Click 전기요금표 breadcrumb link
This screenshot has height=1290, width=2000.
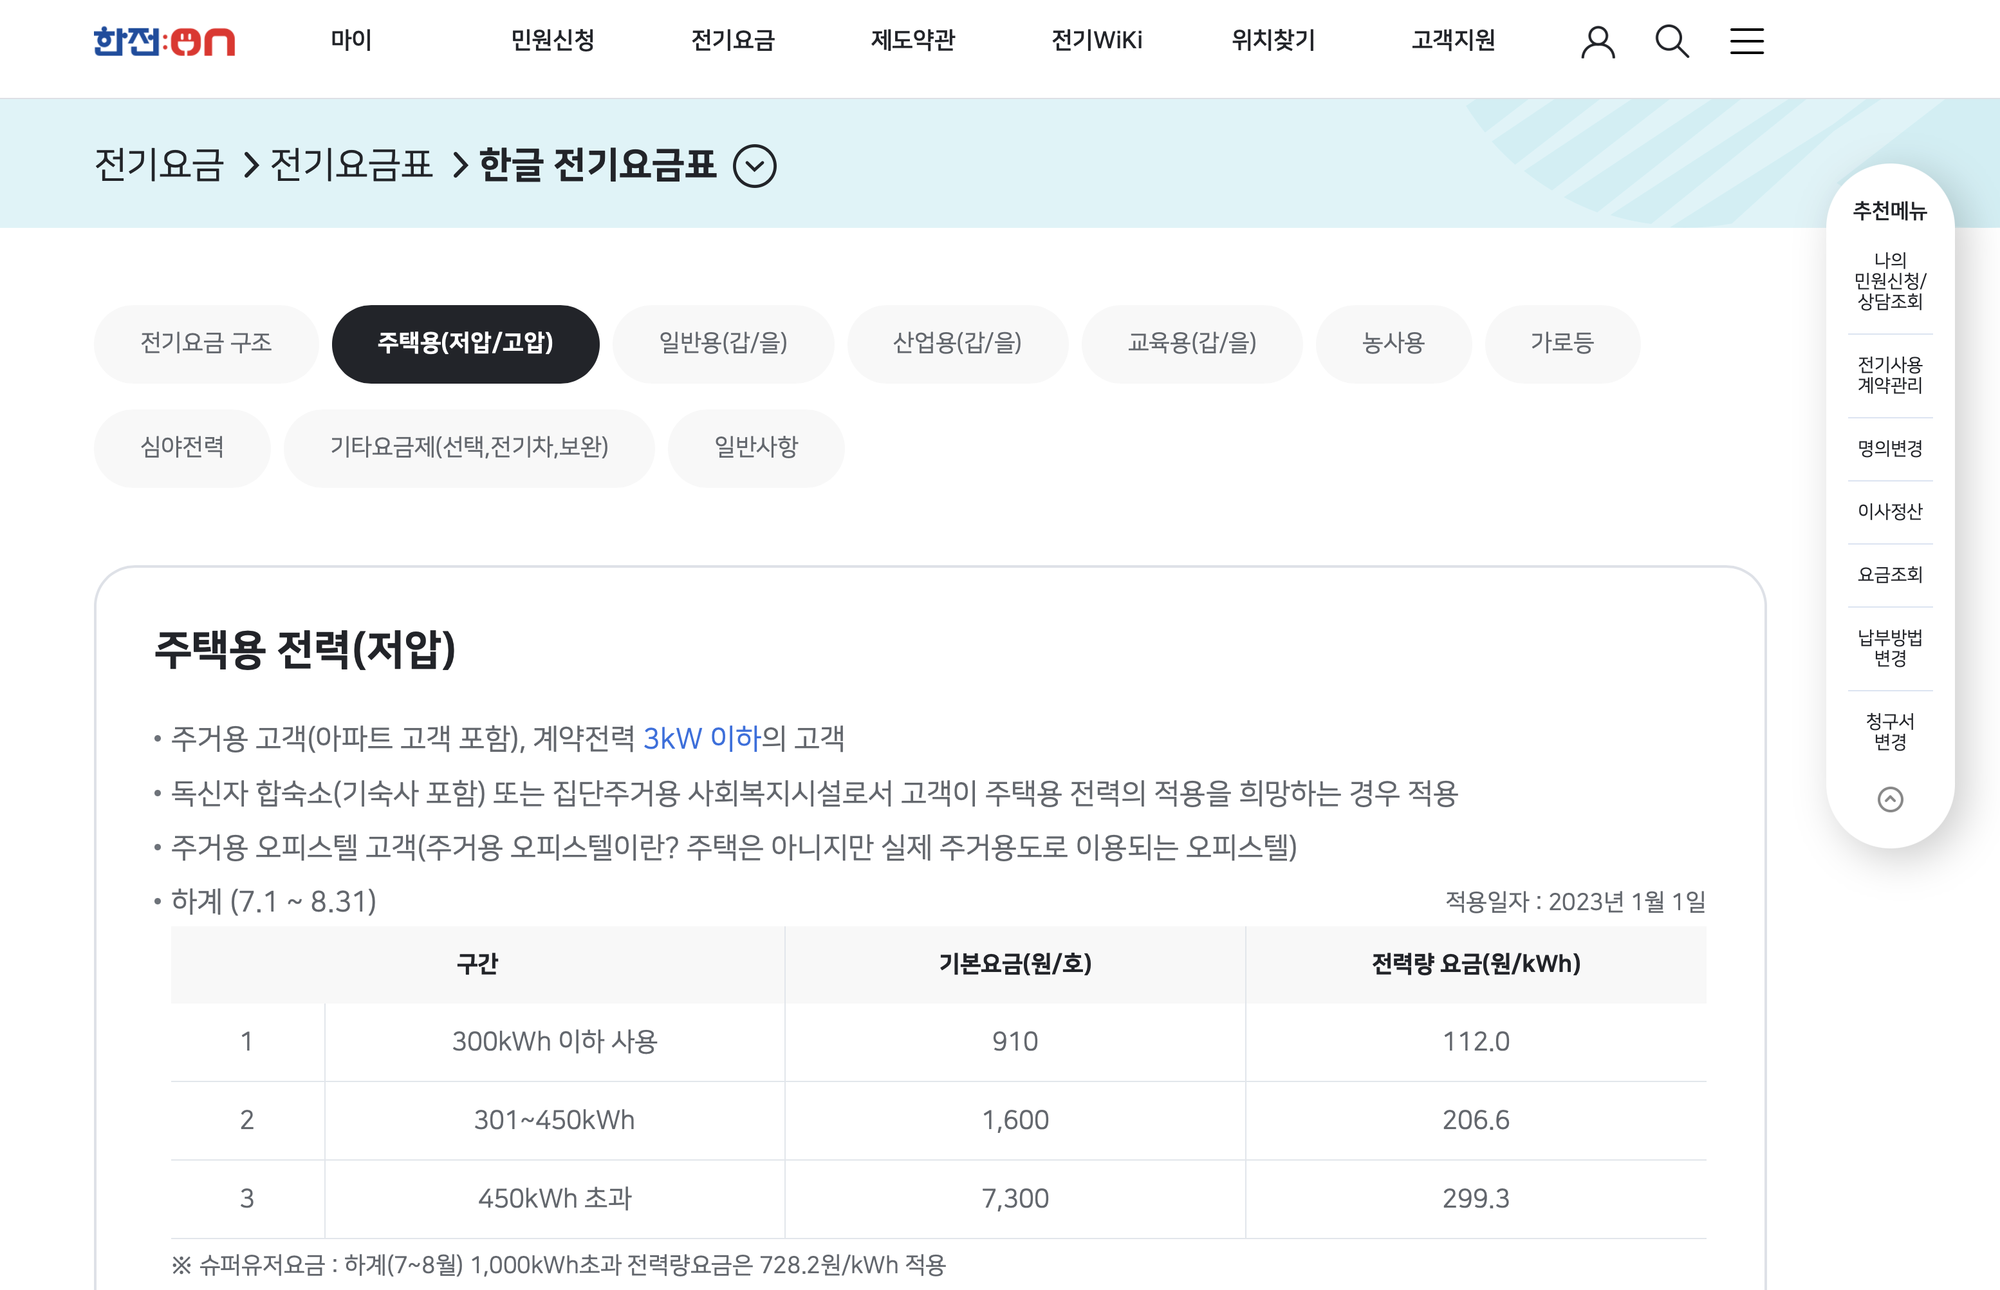pos(351,164)
